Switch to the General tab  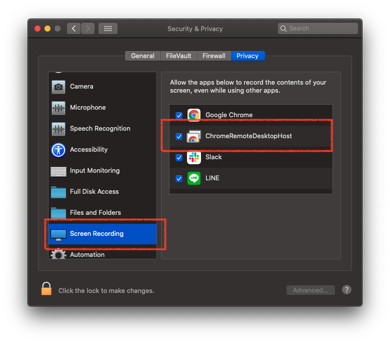point(142,56)
